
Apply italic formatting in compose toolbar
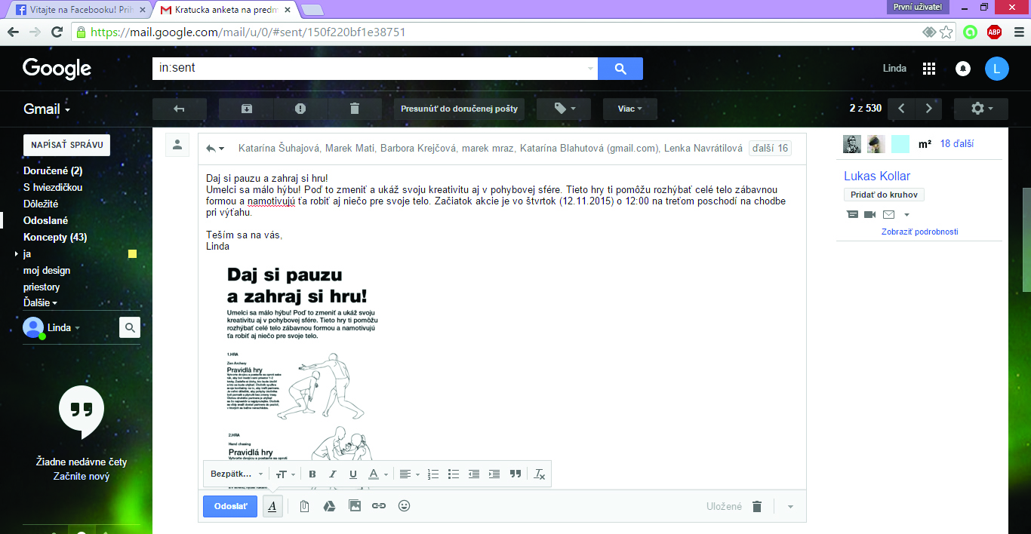click(x=332, y=474)
